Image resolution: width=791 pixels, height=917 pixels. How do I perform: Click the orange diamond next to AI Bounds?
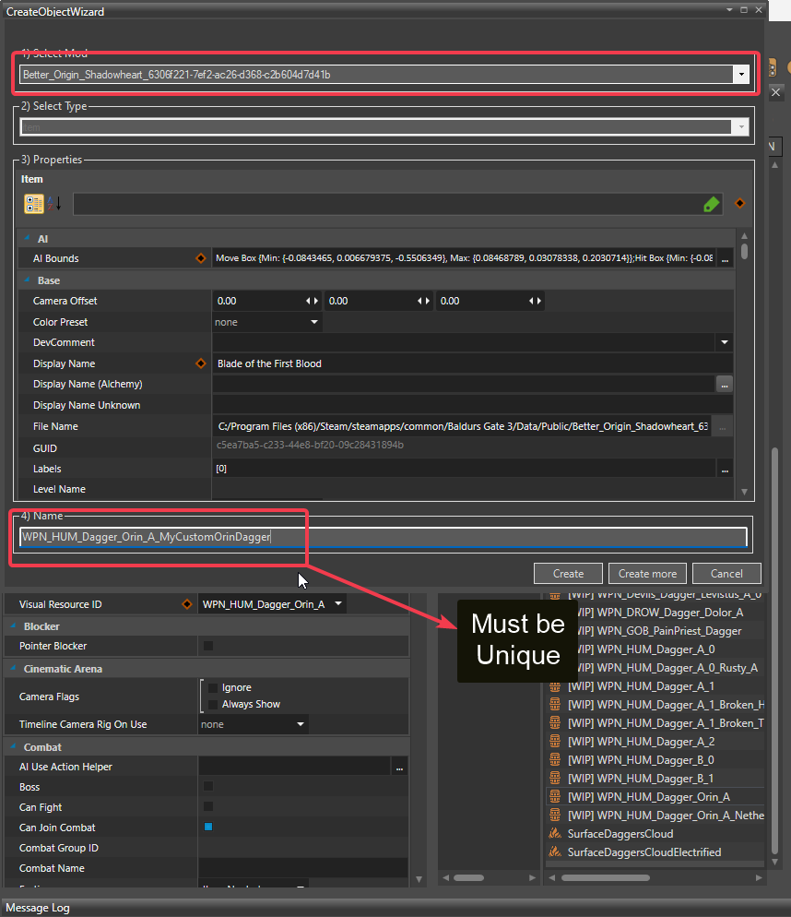[200, 259]
